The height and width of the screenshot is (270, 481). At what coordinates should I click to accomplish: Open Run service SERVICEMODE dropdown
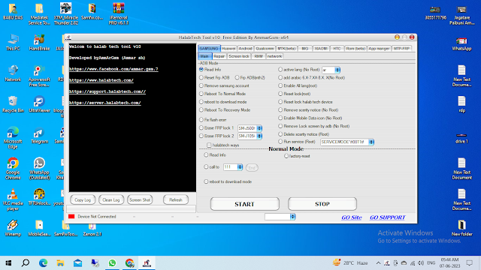pos(371,142)
